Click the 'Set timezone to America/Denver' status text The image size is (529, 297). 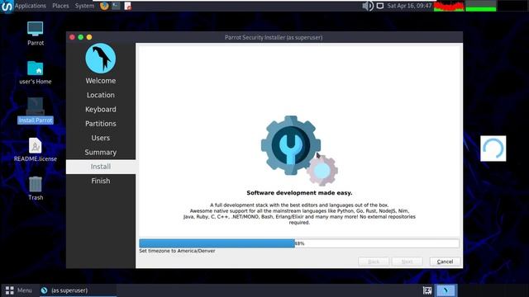[x=177, y=251]
